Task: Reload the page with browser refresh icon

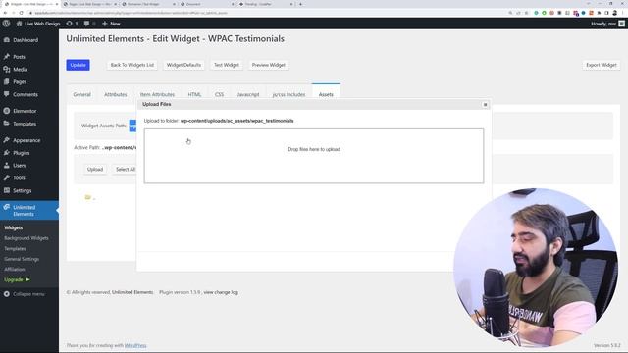Action: [21, 13]
